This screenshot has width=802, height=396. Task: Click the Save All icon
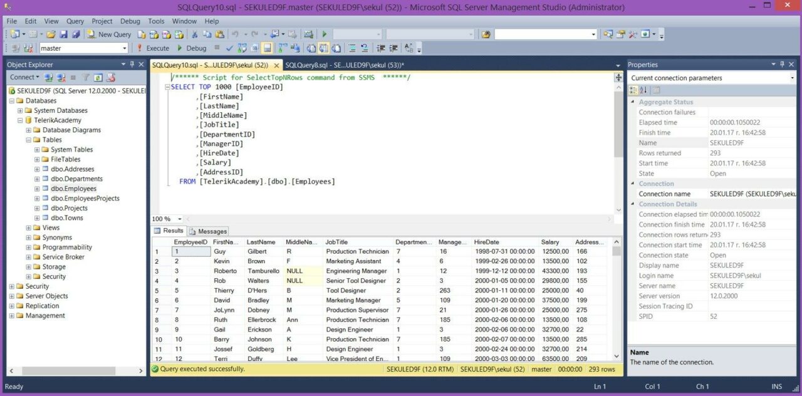(76, 34)
